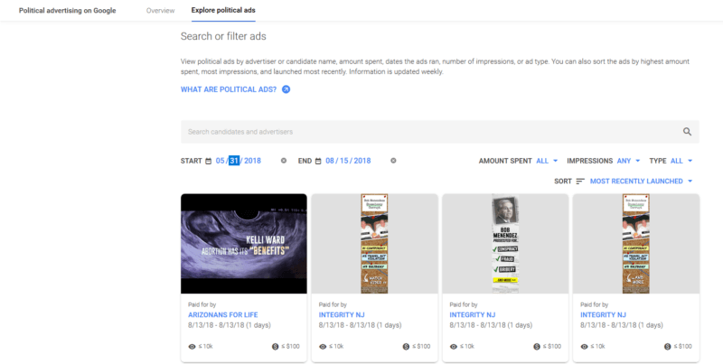Viewport: 723px width, 364px height.
Task: Open the end date calendar icon
Action: pyautogui.click(x=318, y=161)
